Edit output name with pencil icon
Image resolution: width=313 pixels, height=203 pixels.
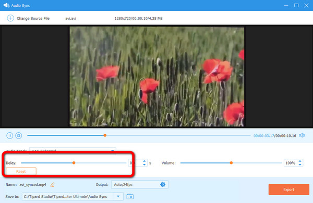point(52,185)
